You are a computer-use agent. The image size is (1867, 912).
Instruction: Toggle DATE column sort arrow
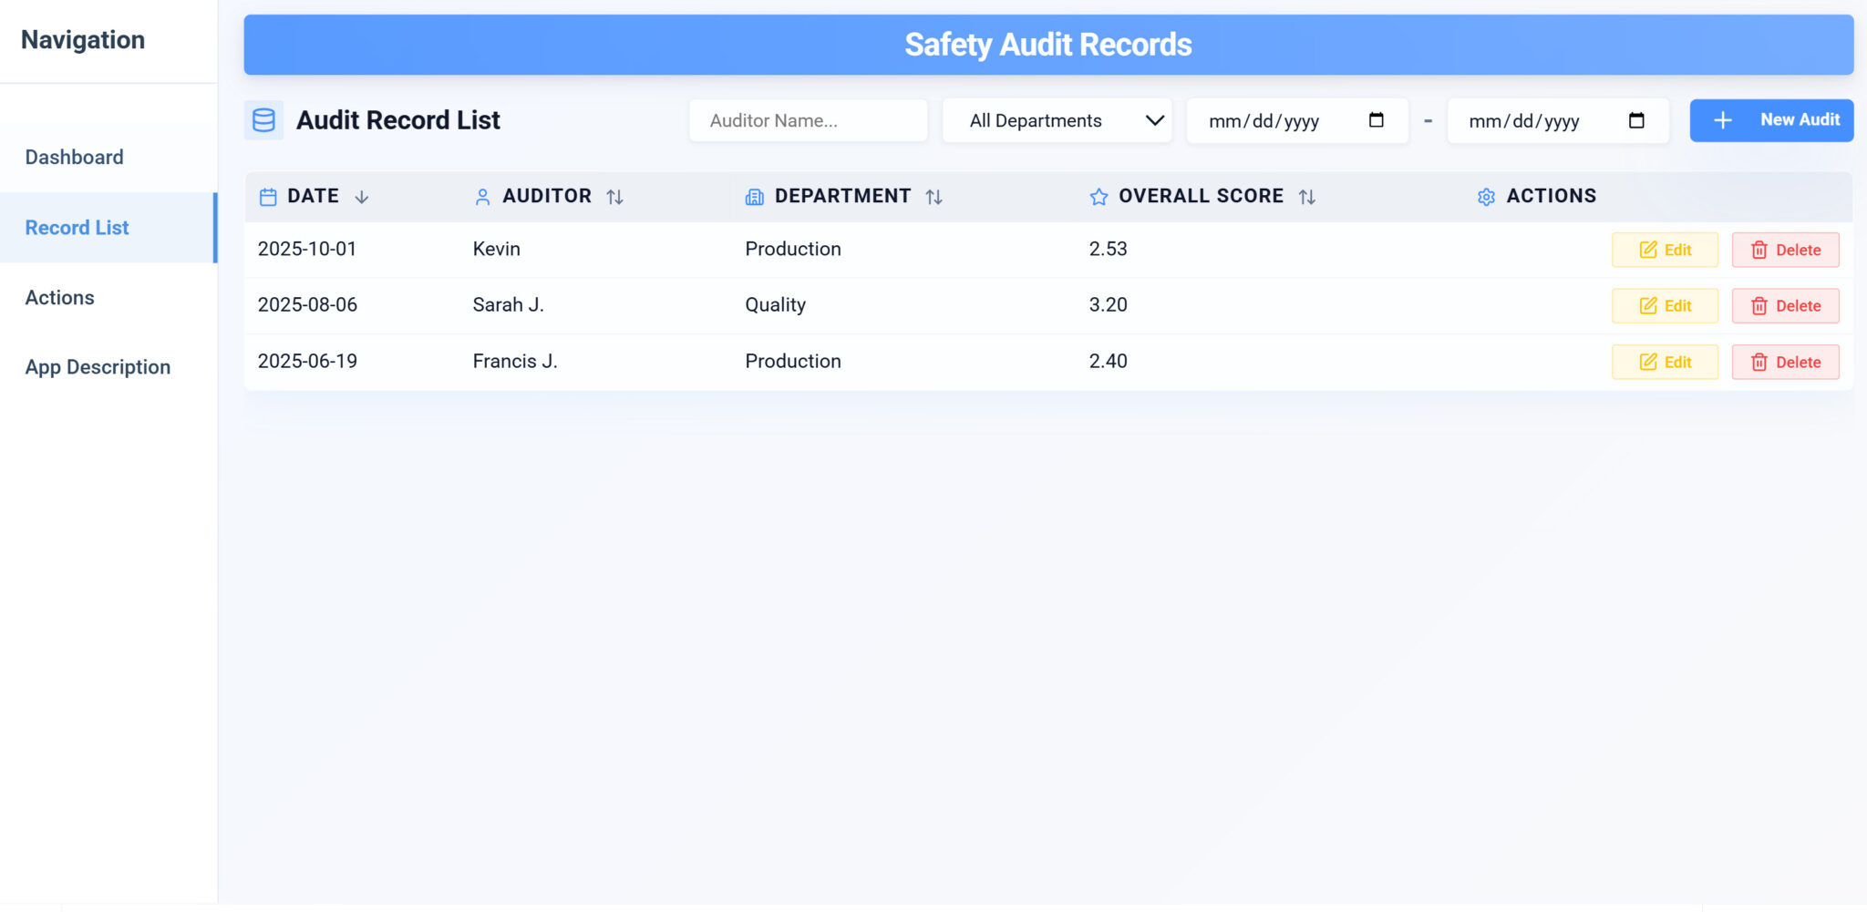[362, 197]
